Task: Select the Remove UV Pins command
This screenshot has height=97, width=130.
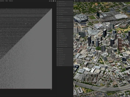Action: [65, 4]
